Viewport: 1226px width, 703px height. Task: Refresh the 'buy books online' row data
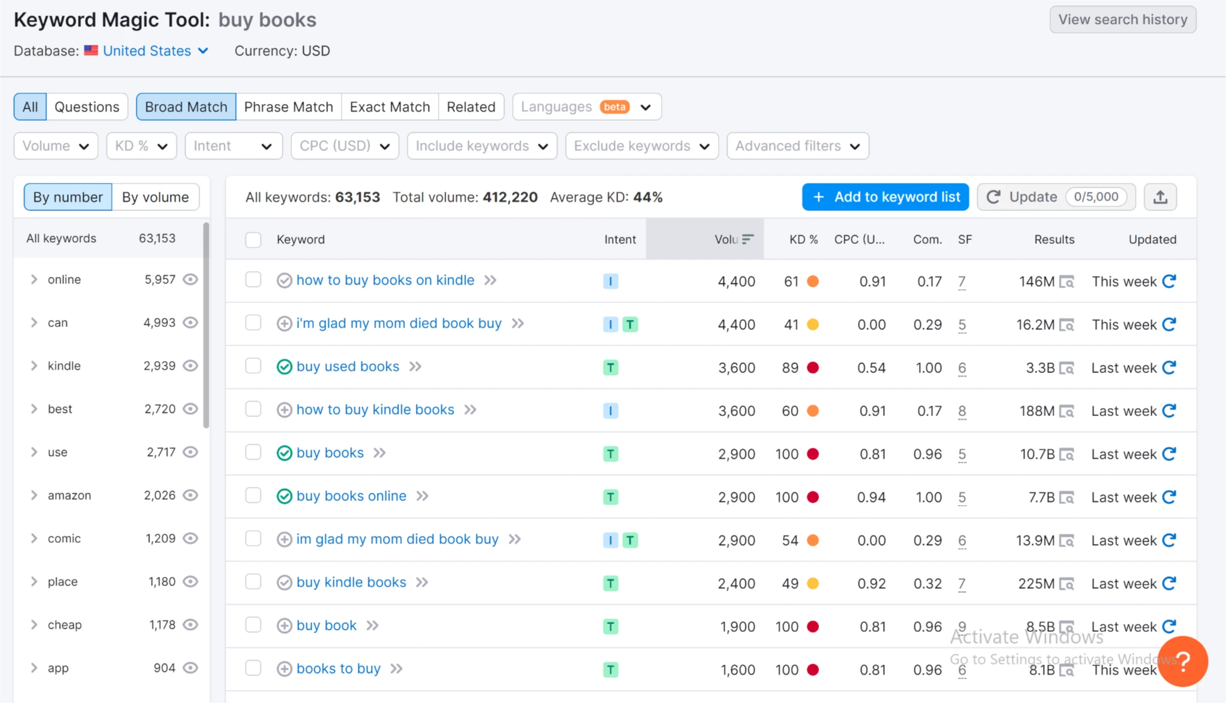(x=1169, y=497)
